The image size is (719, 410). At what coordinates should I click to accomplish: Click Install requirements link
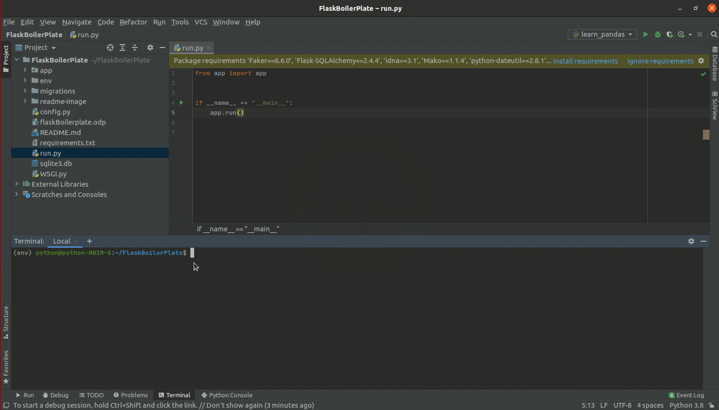pyautogui.click(x=585, y=61)
